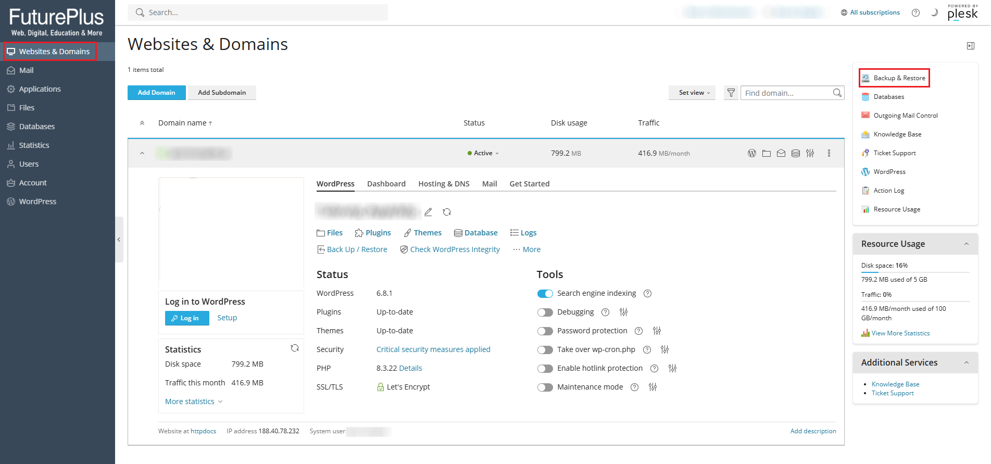Screen dimensions: 991x464
Task: Collapse the right sidebar panel icon
Action: [971, 46]
